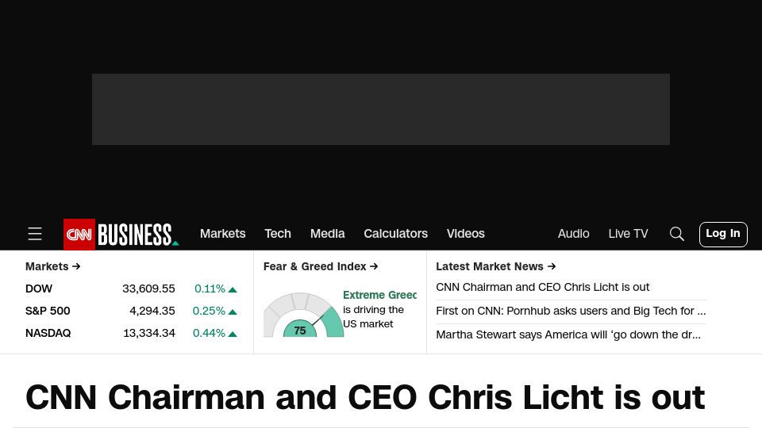Viewport: 762px width, 428px height.
Task: Click the DOW value 33,609.55
Action: pos(148,289)
